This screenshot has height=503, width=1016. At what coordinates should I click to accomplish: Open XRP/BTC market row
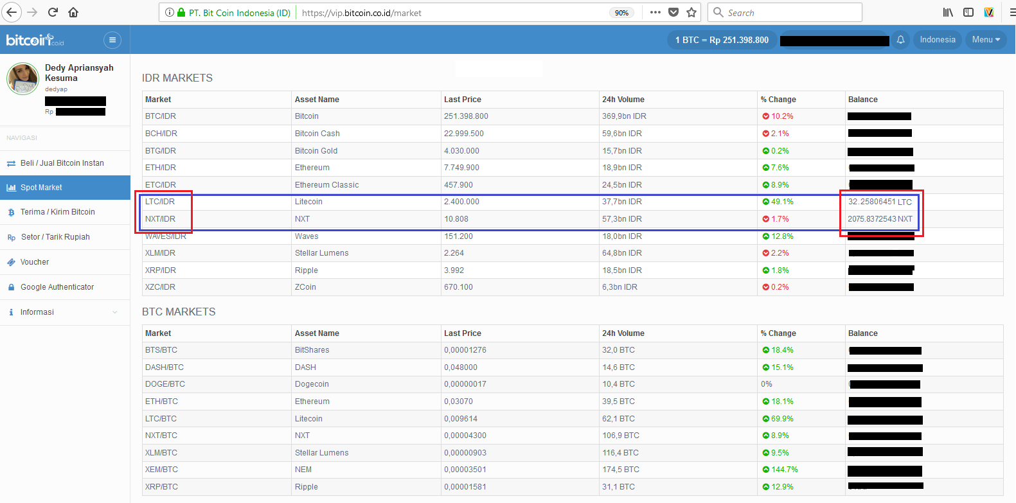coord(572,487)
